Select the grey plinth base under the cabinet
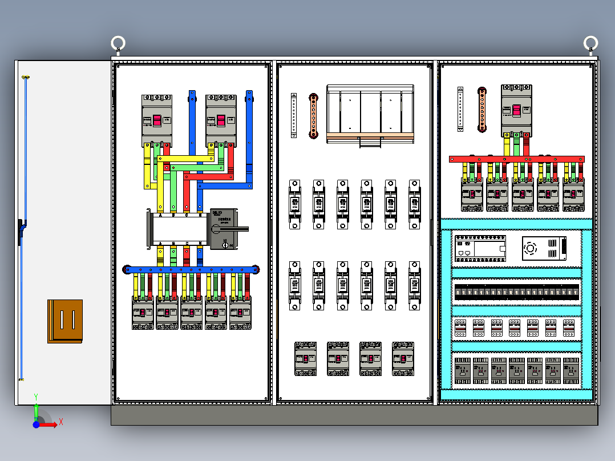615x461 pixels. 355,415
